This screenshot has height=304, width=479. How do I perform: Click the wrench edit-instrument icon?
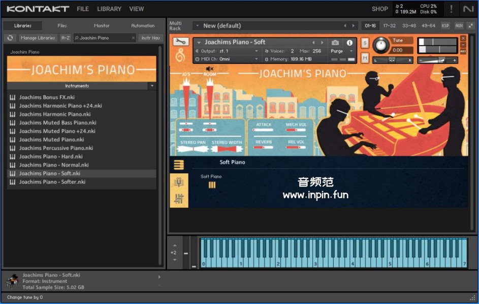point(180,42)
